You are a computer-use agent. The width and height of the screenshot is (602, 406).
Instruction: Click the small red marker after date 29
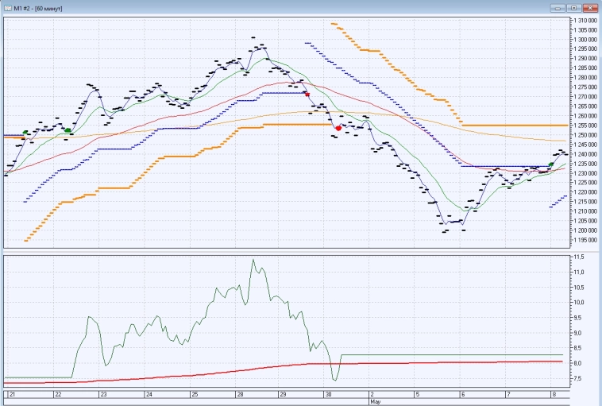tap(307, 94)
